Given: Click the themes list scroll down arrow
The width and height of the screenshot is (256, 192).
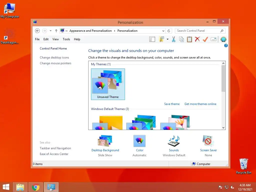Looking at the screenshot, I should click(x=223, y=128).
